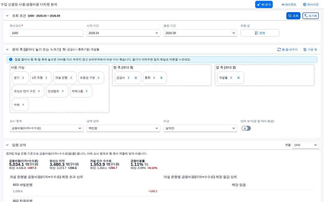Viewport: 324px width, 202px height.
Task: Open the 레이아웃 settings
Action: click(x=311, y=4)
